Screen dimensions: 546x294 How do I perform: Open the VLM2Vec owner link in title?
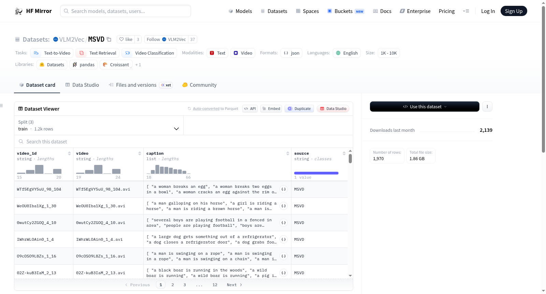pyautogui.click(x=72, y=39)
